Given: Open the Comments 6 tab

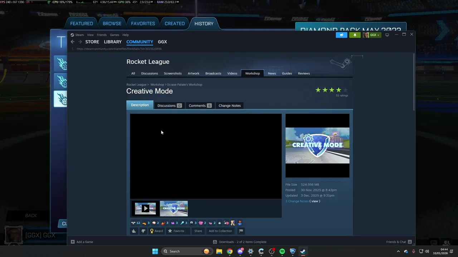Looking at the screenshot, I should pyautogui.click(x=200, y=106).
